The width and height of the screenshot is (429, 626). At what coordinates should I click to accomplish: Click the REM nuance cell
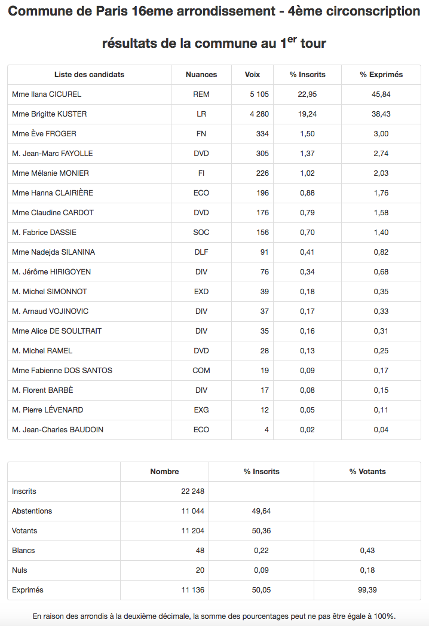[201, 94]
